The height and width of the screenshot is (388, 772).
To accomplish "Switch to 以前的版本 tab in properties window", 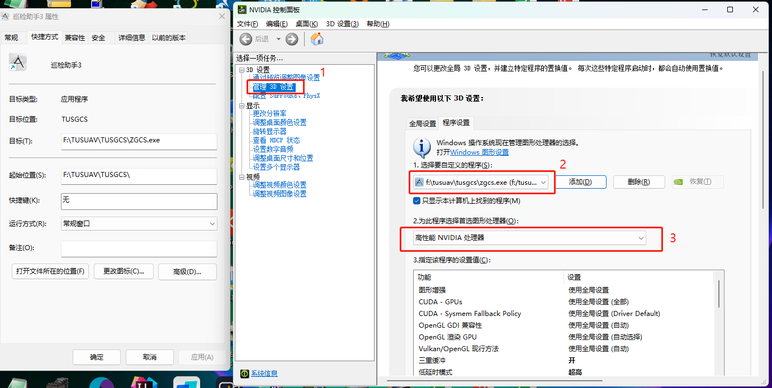I will click(169, 37).
